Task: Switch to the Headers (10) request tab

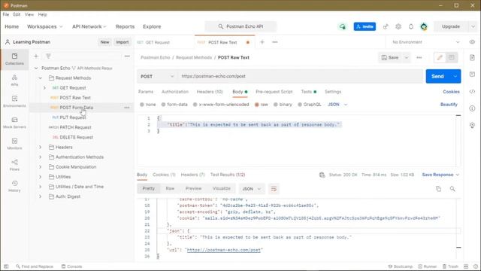Action: point(210,92)
